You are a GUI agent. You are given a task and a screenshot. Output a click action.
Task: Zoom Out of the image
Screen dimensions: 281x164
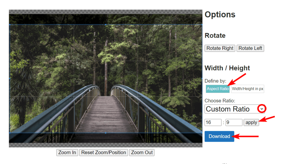tap(142, 152)
